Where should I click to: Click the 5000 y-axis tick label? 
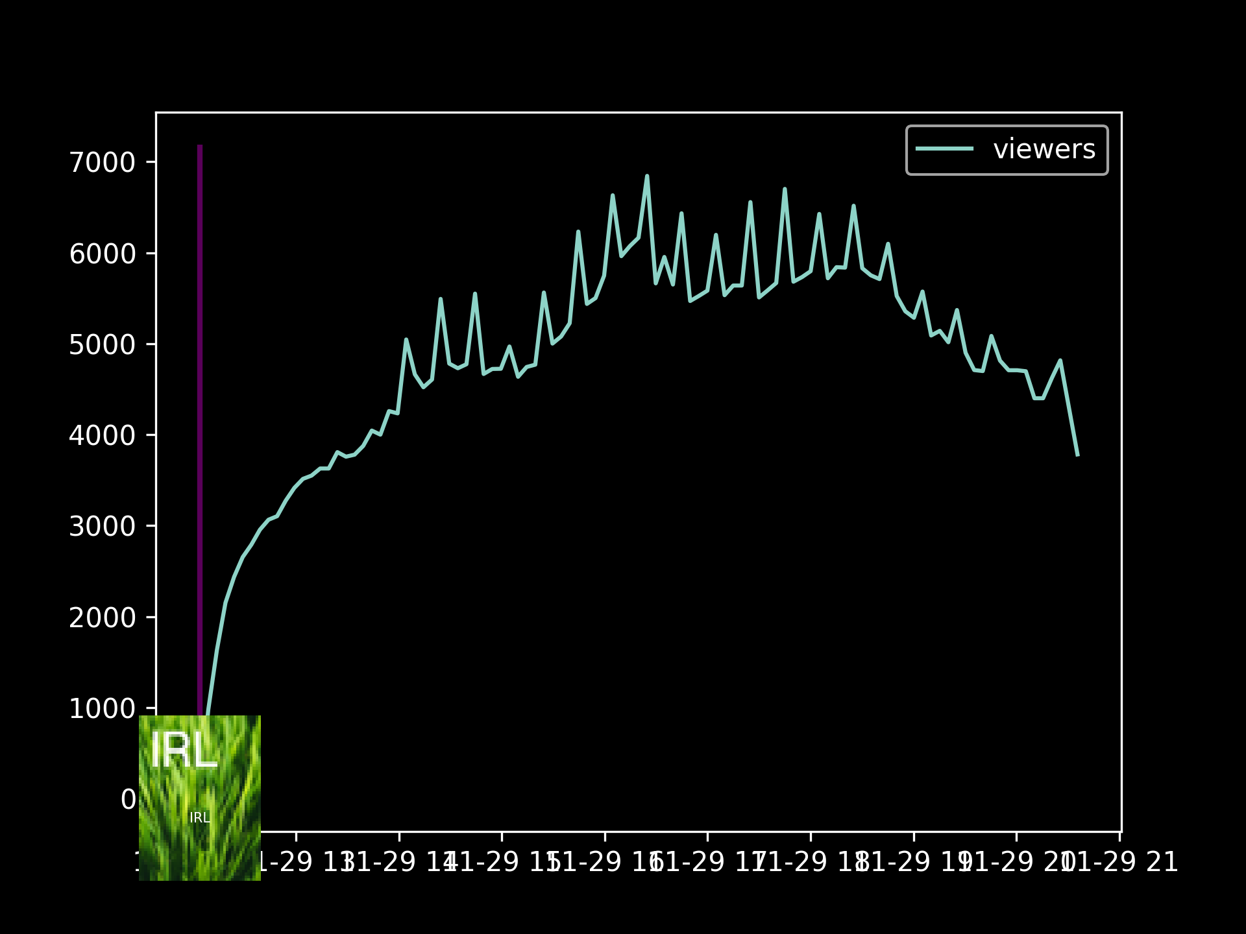click(x=102, y=345)
